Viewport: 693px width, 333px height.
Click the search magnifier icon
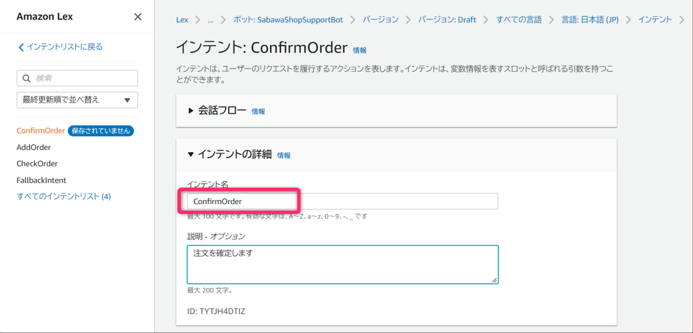pyautogui.click(x=26, y=78)
